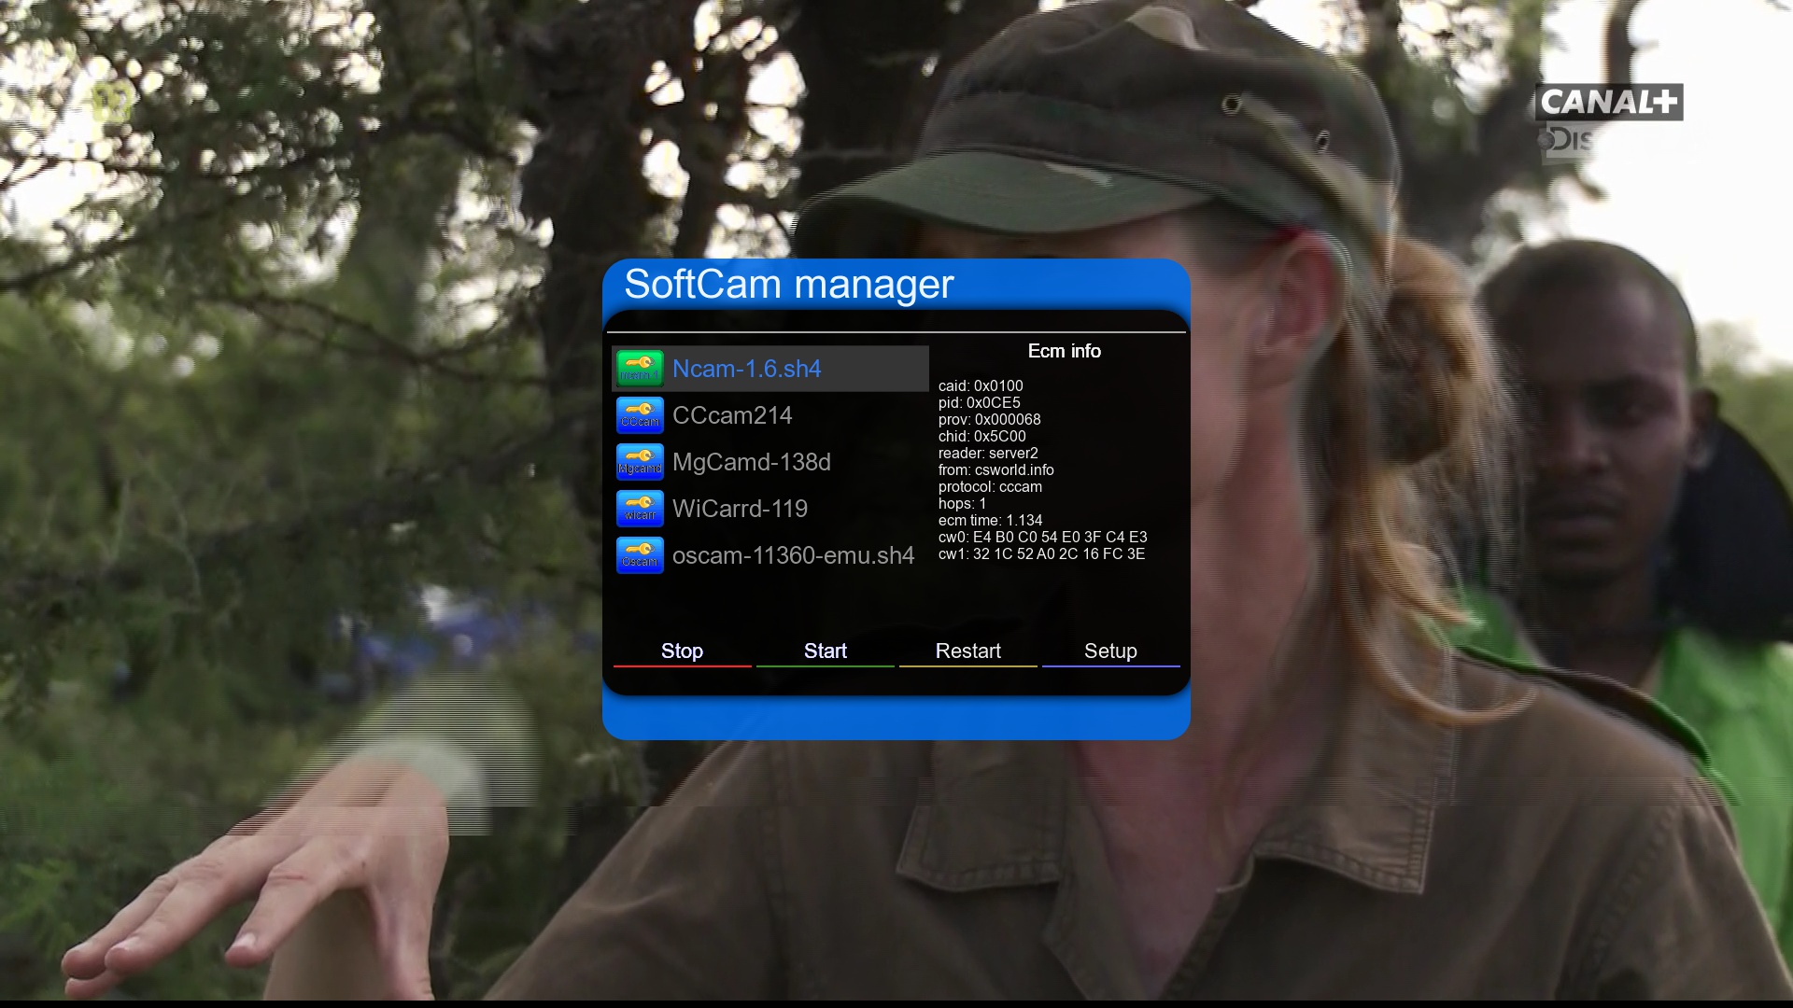Click the green Ncam key icon
The height and width of the screenshot is (1008, 1793).
[640, 369]
